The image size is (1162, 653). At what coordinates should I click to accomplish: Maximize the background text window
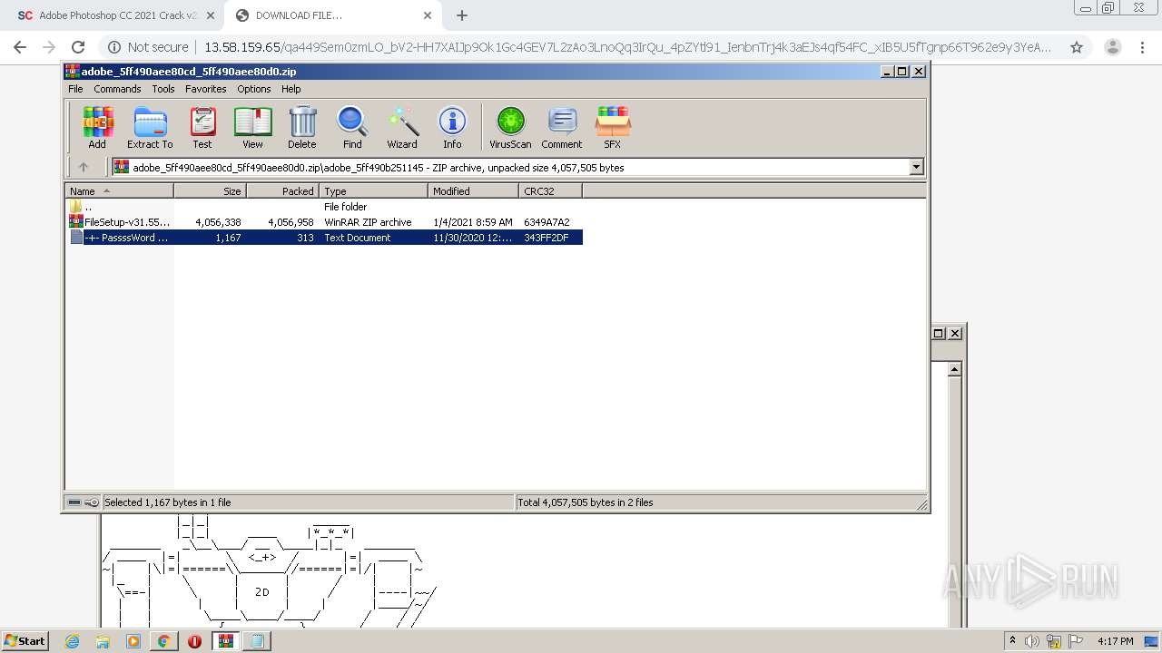click(x=939, y=333)
